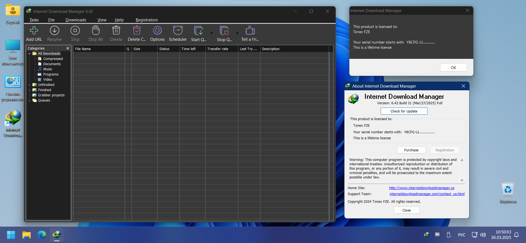
Task: Select the Compressed category
Action: 53,59
